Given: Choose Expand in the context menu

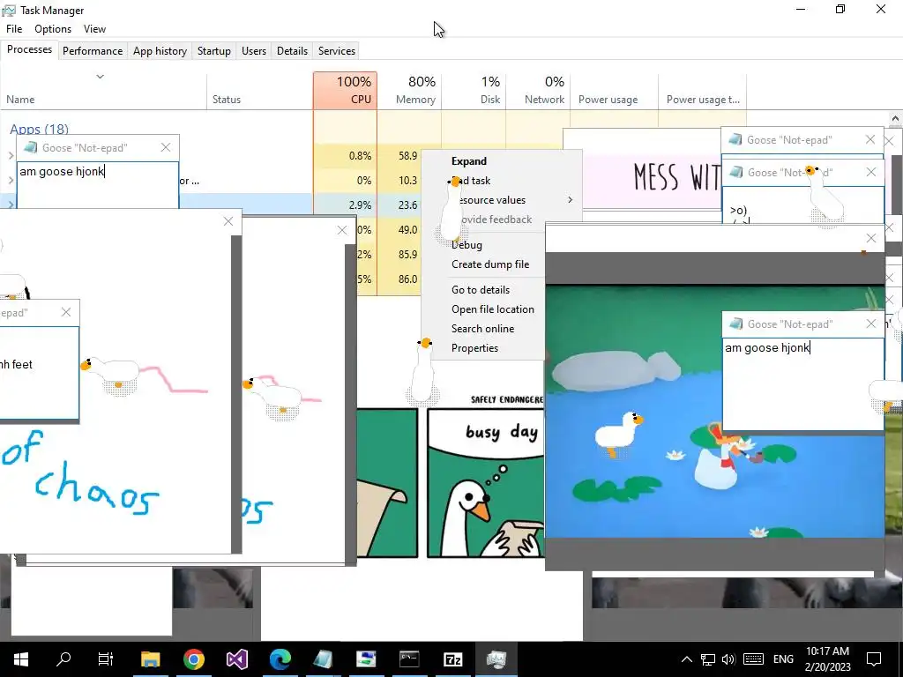Looking at the screenshot, I should click(469, 161).
